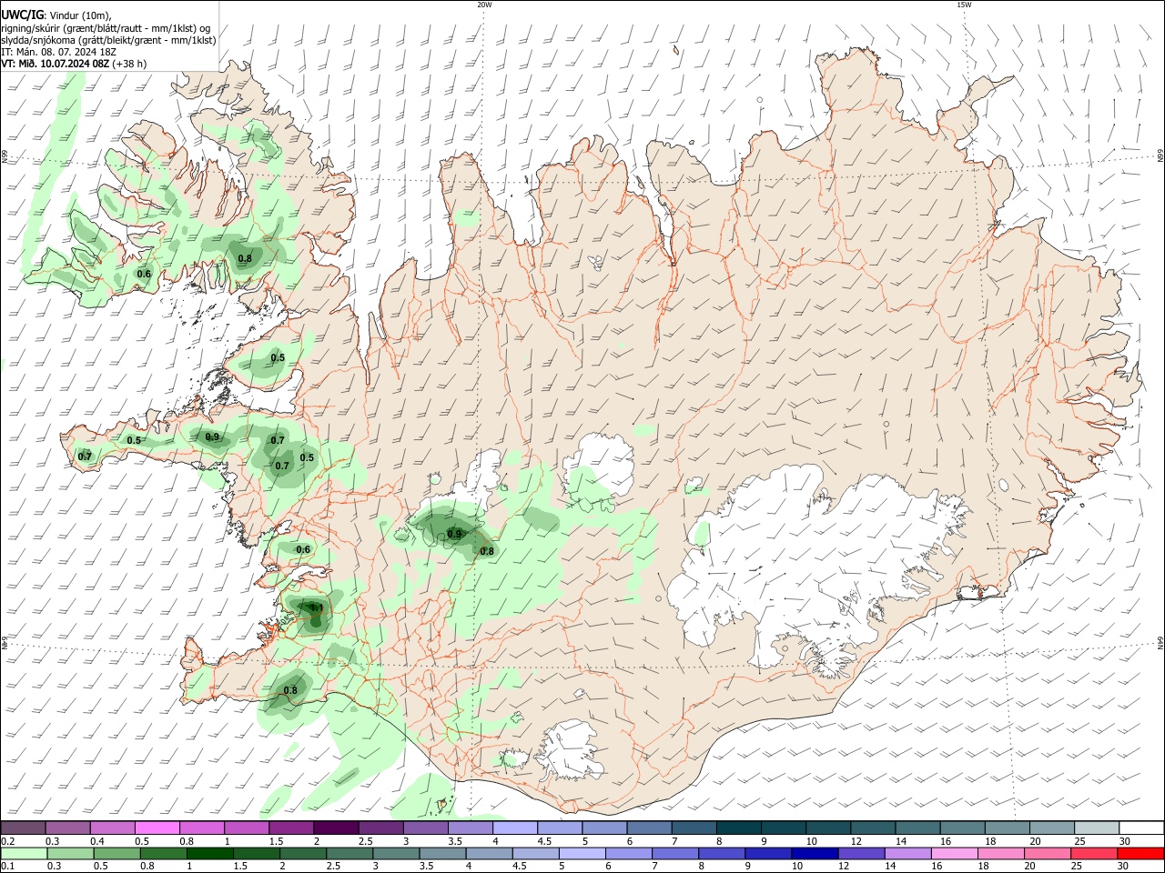Viewport: 1165px width, 873px height.
Task: Click the '15W' longitude label at top
Action: [964, 5]
